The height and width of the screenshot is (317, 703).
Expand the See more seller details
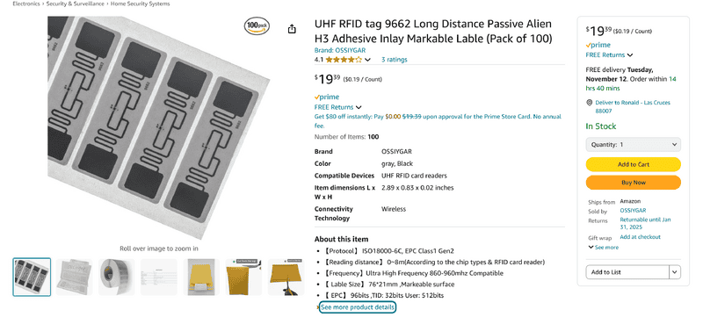coord(604,248)
